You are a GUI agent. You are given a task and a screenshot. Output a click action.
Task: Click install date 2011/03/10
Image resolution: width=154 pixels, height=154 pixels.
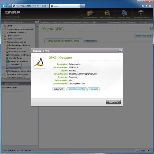click(x=73, y=67)
